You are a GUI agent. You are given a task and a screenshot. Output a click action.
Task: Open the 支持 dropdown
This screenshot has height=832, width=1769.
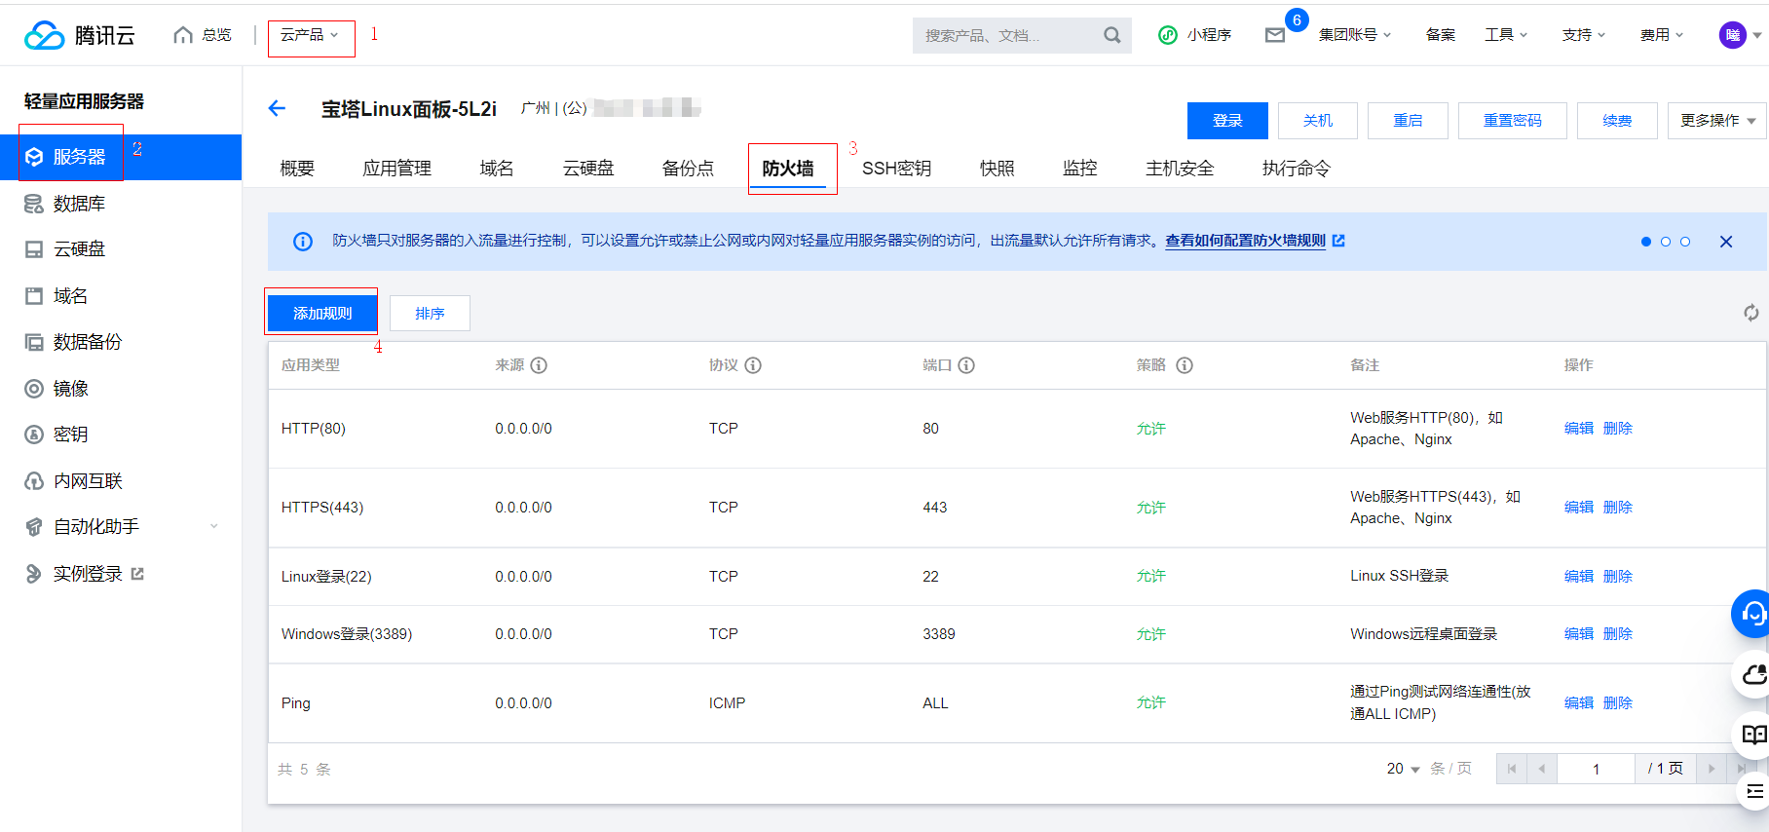tap(1584, 35)
